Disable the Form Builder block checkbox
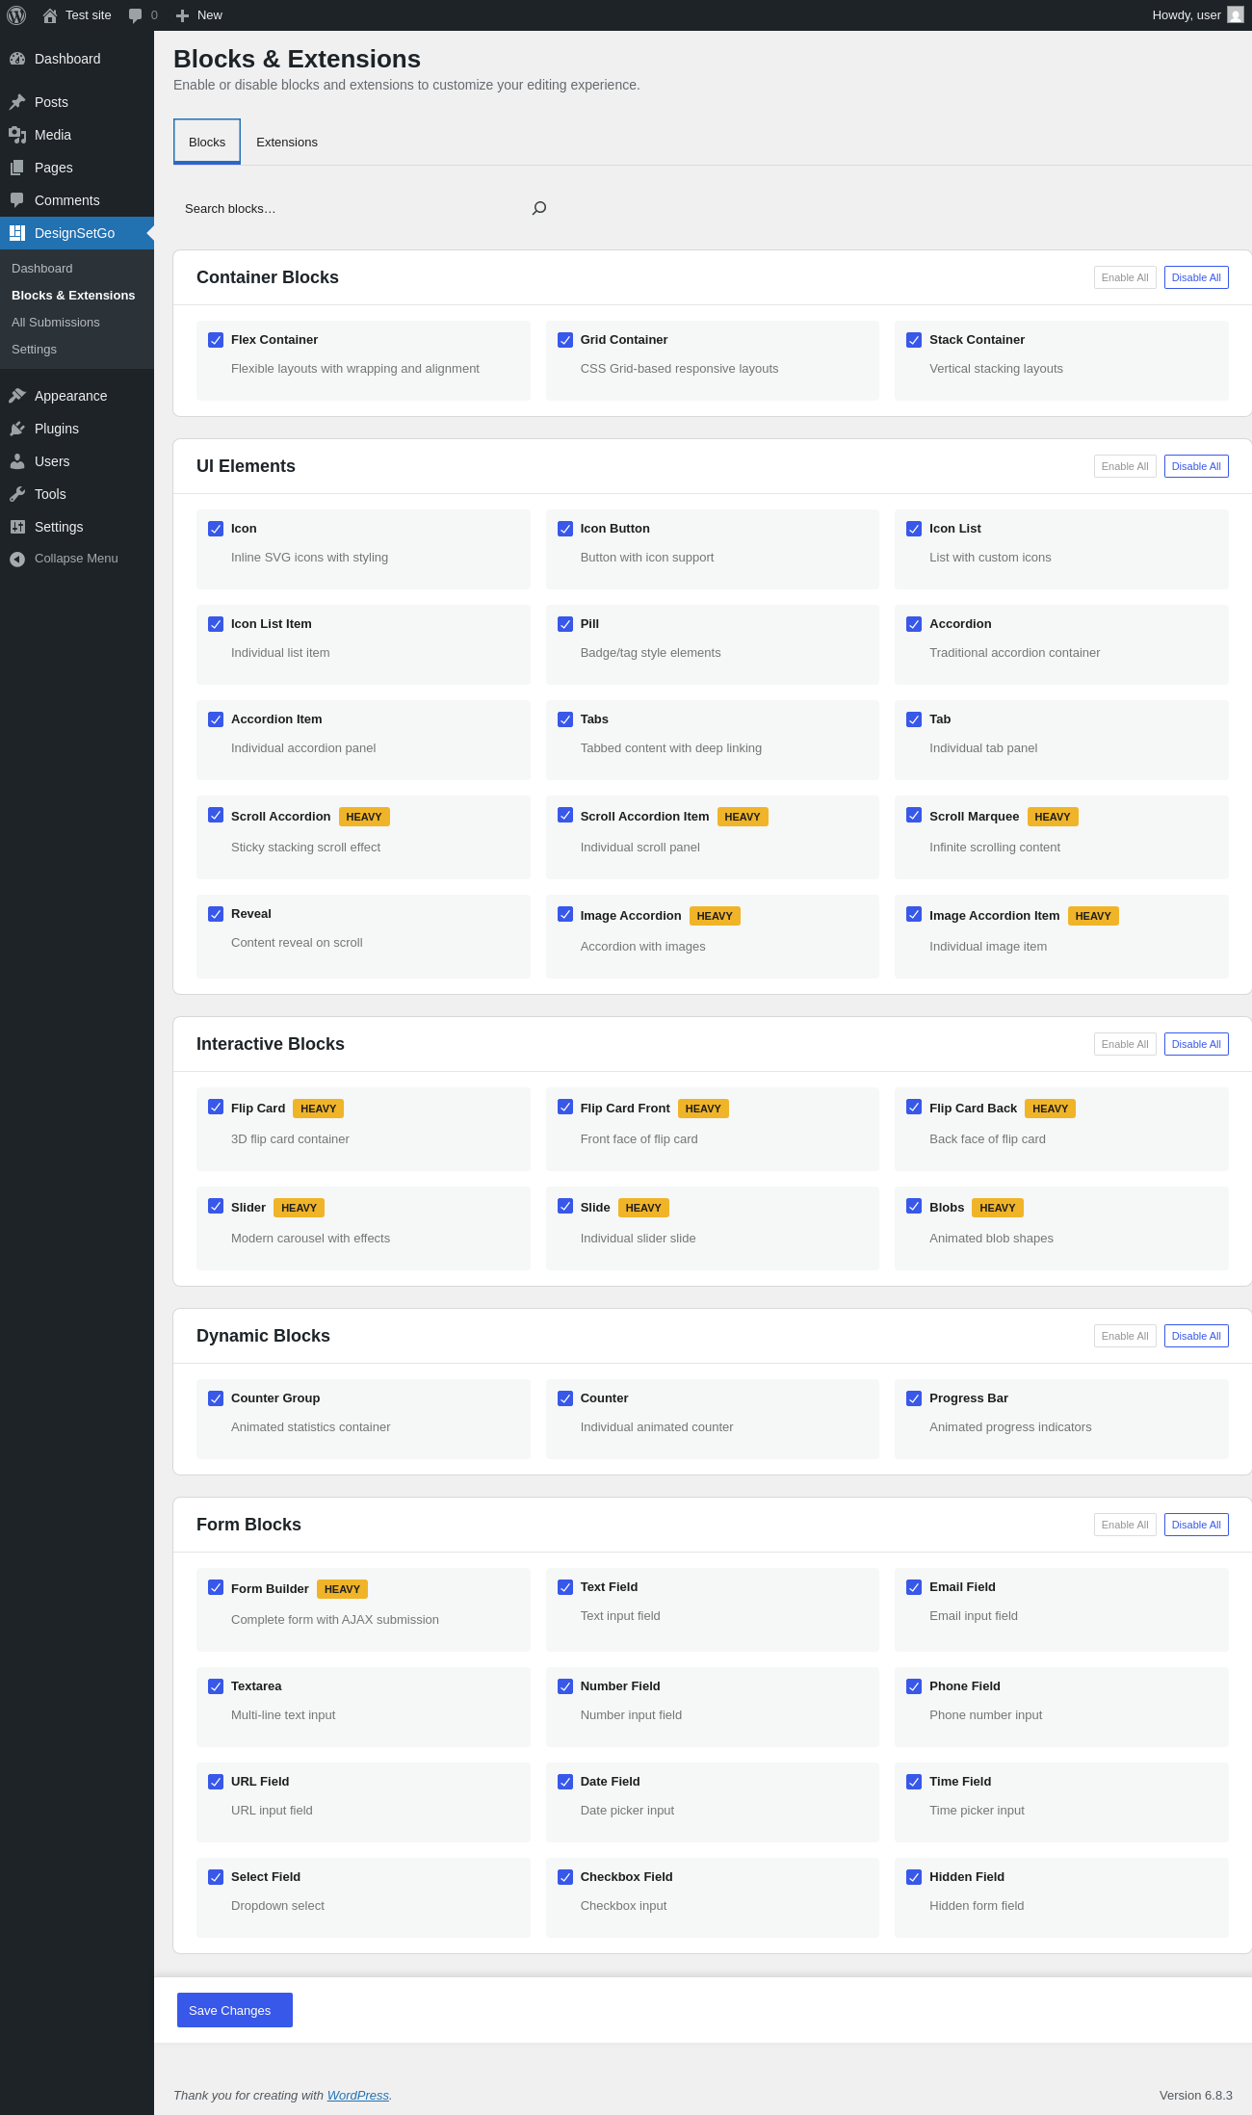This screenshot has width=1252, height=2115. [216, 1587]
